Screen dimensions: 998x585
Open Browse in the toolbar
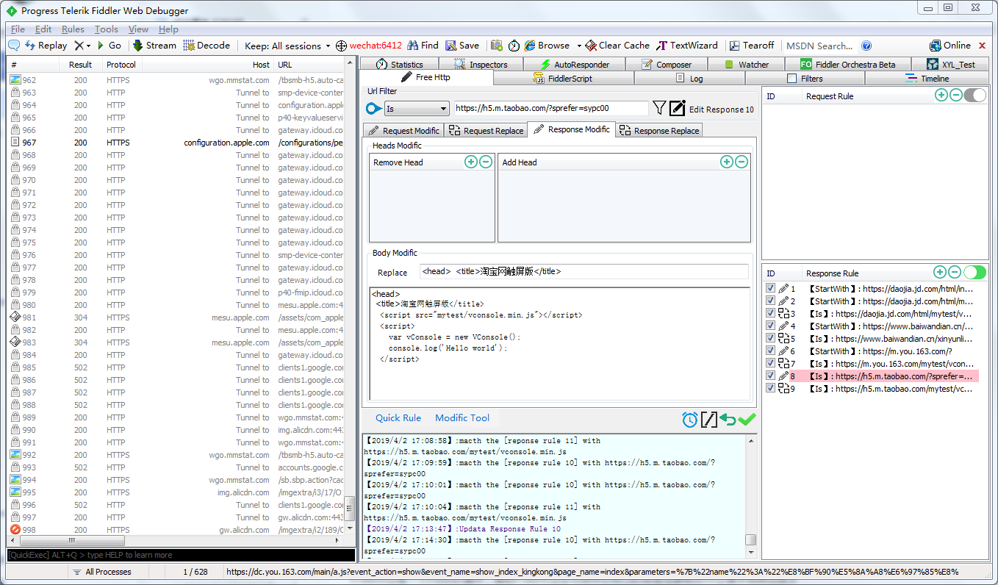tap(547, 46)
